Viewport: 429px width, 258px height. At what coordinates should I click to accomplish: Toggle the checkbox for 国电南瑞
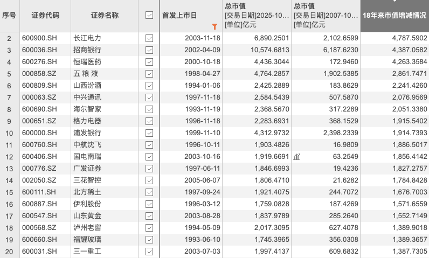tap(149, 157)
